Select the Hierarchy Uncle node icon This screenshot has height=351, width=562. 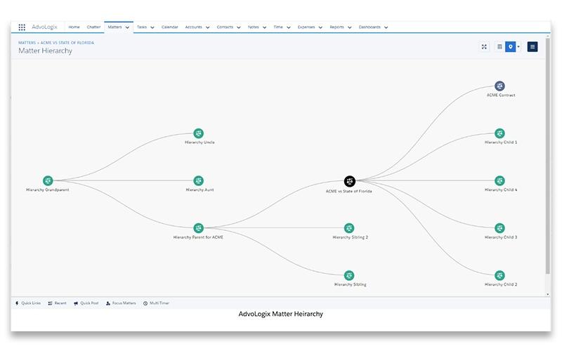click(x=199, y=133)
